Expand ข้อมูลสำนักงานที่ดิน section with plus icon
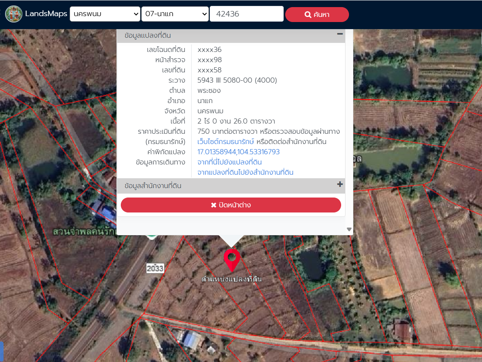This screenshot has width=482, height=362. click(340, 184)
